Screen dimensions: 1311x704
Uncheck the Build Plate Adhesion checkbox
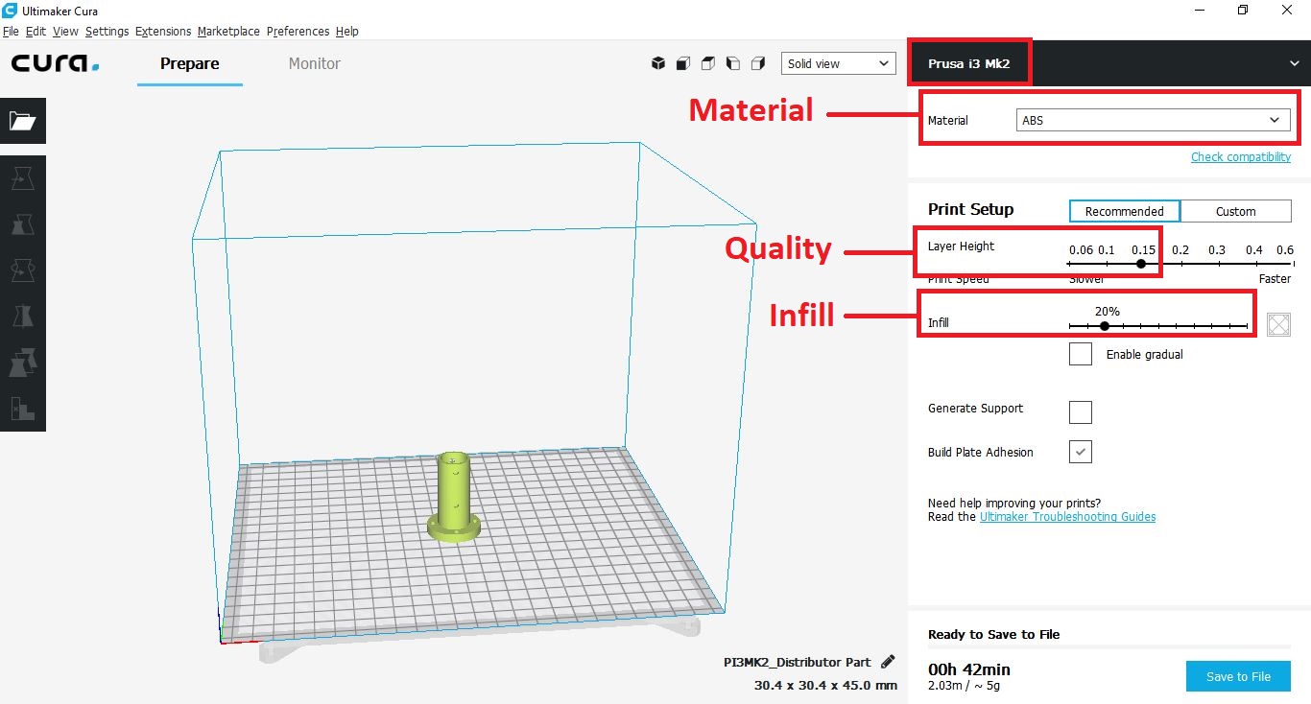click(x=1081, y=452)
